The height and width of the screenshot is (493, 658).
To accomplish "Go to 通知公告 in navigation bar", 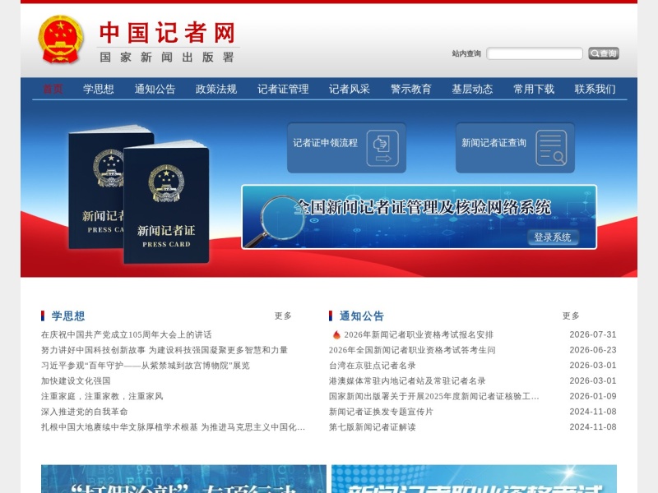I will [x=155, y=89].
